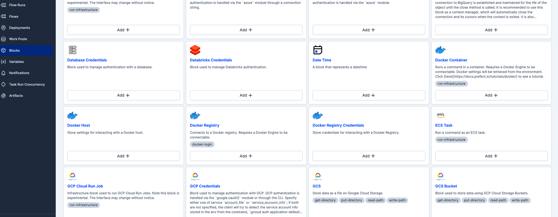558x217 pixels.
Task: Click the Task Run Concurrency icon
Action: (3, 84)
